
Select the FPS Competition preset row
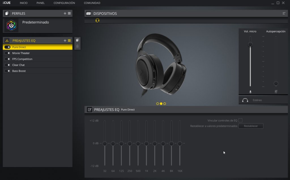38,59
